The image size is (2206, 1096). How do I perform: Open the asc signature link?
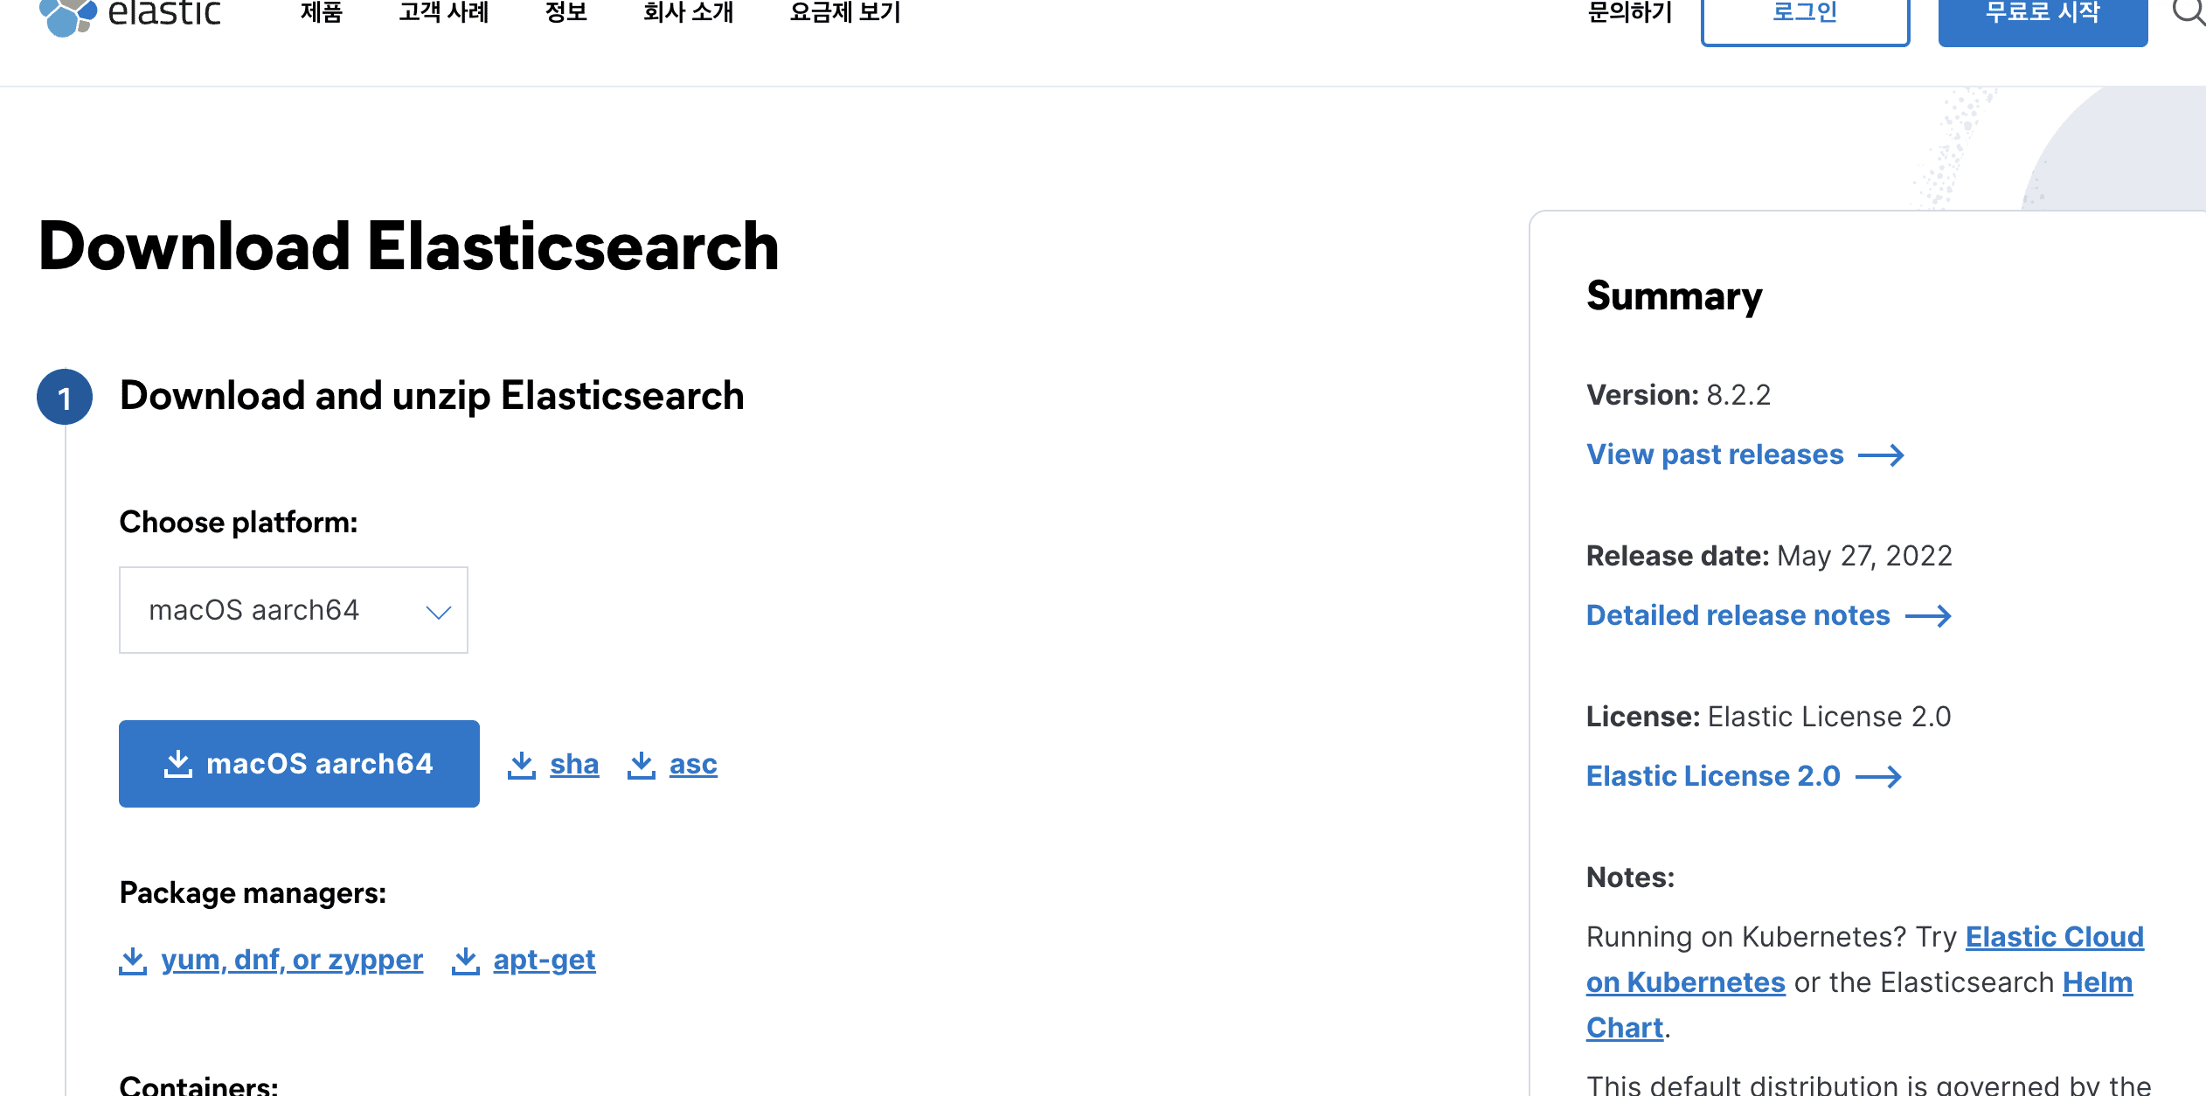coord(693,765)
